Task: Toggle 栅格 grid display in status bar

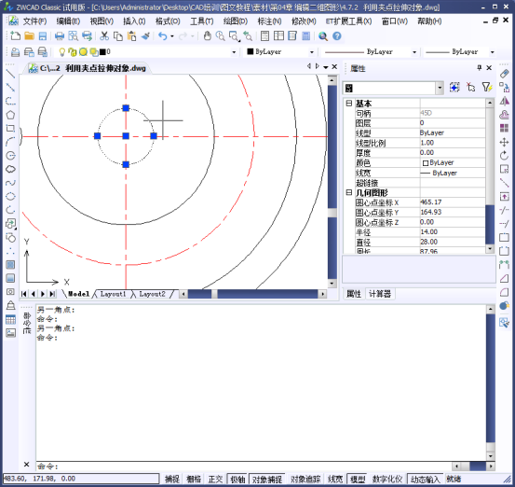Action: click(194, 479)
